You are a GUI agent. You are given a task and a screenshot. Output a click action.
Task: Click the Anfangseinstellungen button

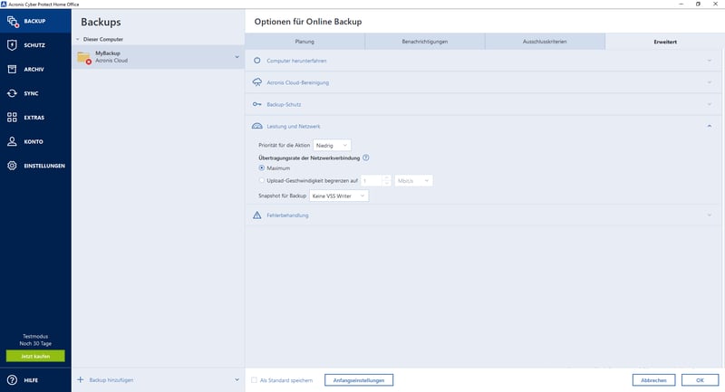tap(357, 380)
